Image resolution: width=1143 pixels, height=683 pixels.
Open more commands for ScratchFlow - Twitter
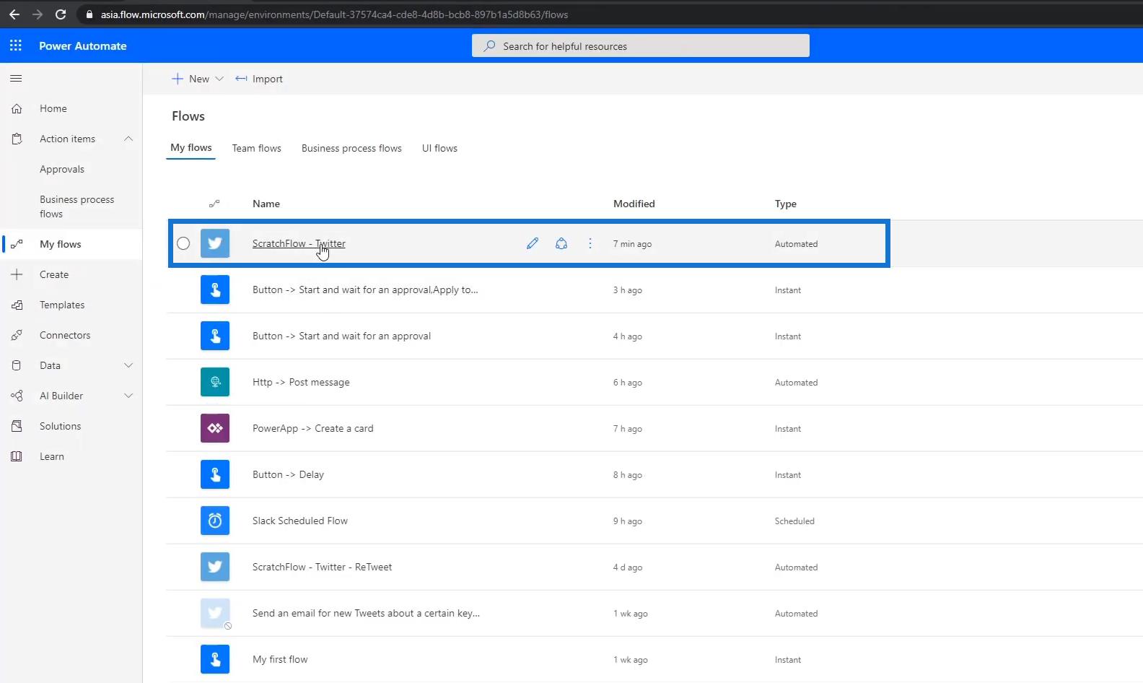pos(590,243)
